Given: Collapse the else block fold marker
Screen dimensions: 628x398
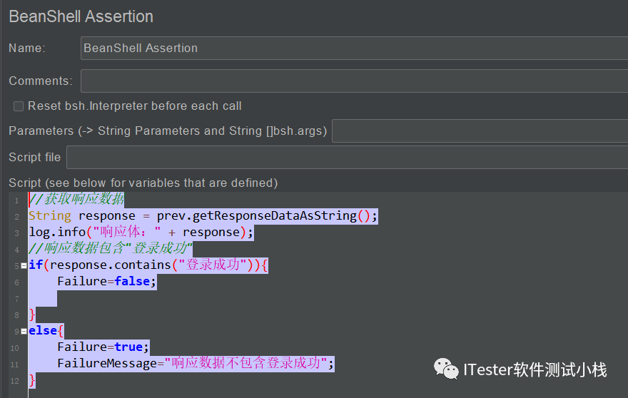Looking at the screenshot, I should 24,331.
